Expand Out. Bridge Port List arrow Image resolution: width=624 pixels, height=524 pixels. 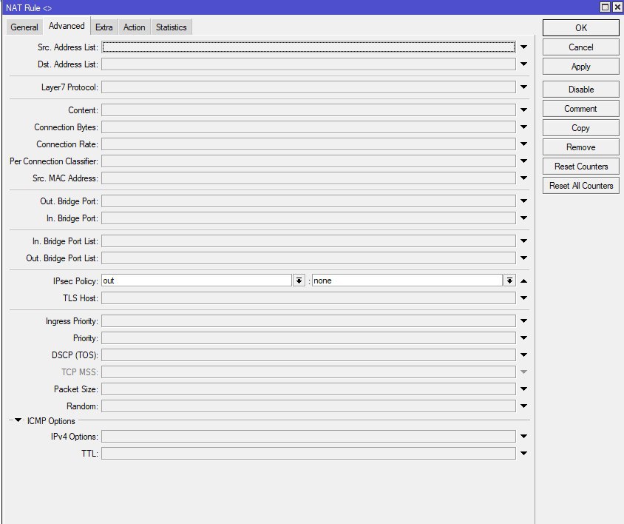click(x=523, y=258)
